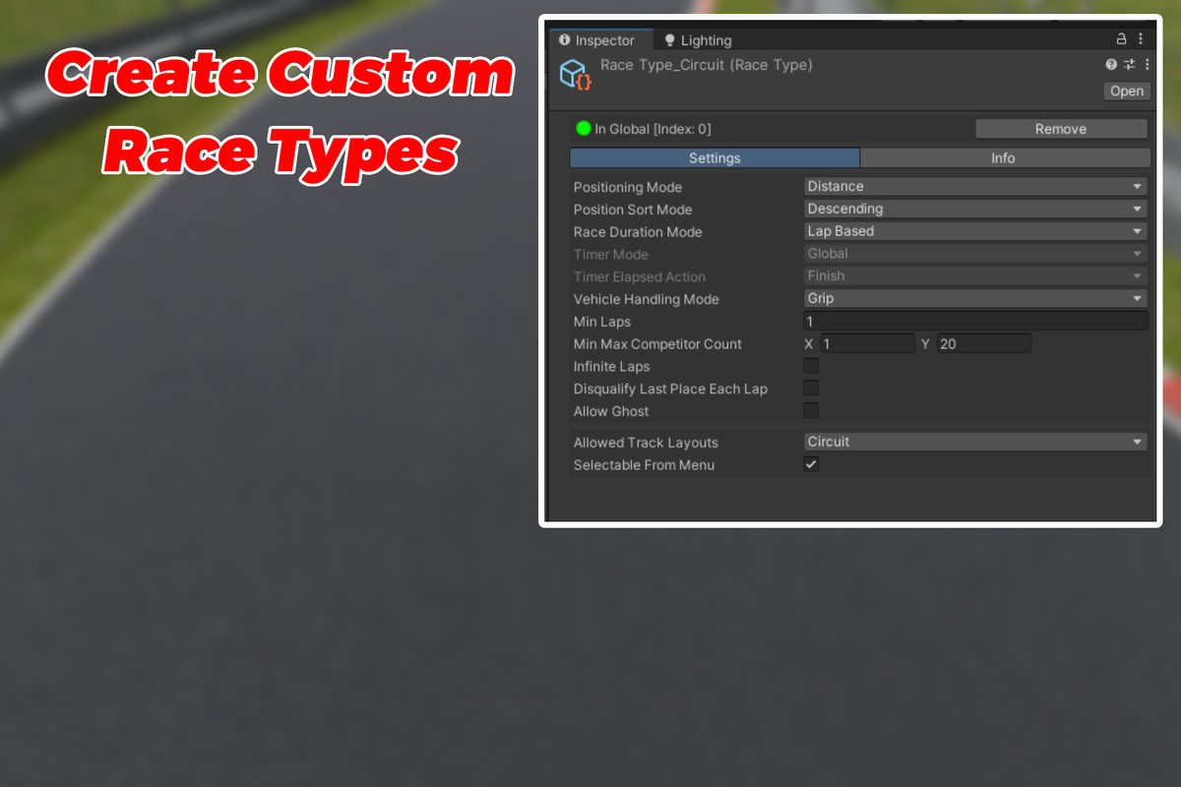The height and width of the screenshot is (787, 1181).
Task: Open the Race Duration Mode dropdown
Action: [x=975, y=232]
